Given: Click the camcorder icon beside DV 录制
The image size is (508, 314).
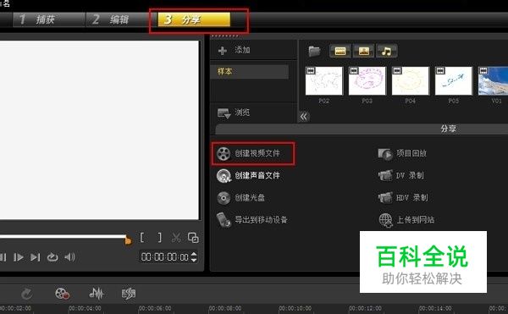Looking at the screenshot, I should pos(385,176).
